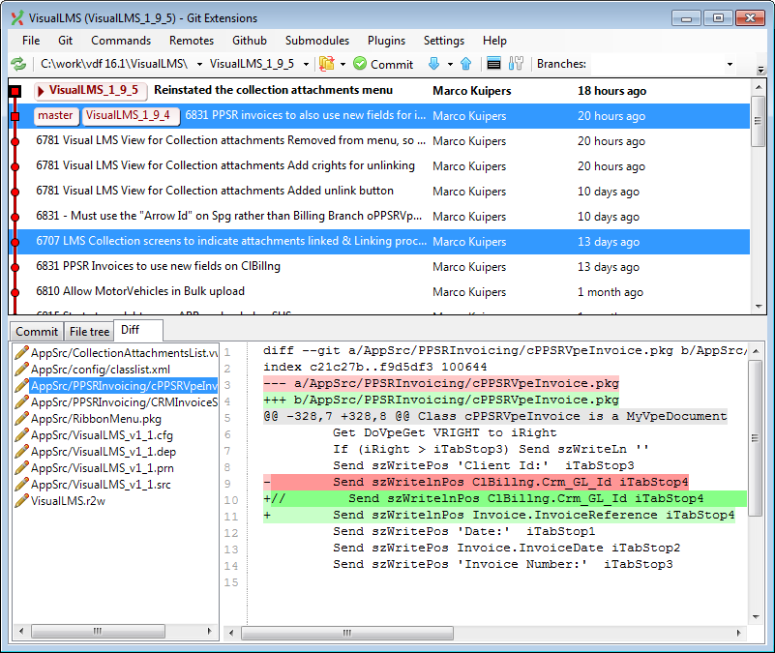Image resolution: width=775 pixels, height=653 pixels.
Task: Click pencil icon beside AppSrc/RibbonMenu.pkg
Action: tap(21, 419)
